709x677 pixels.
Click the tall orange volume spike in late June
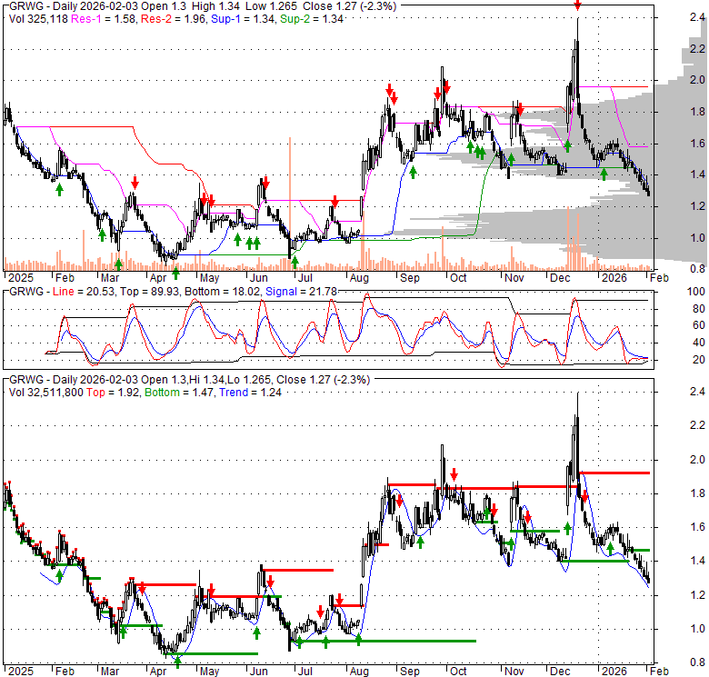click(x=289, y=203)
